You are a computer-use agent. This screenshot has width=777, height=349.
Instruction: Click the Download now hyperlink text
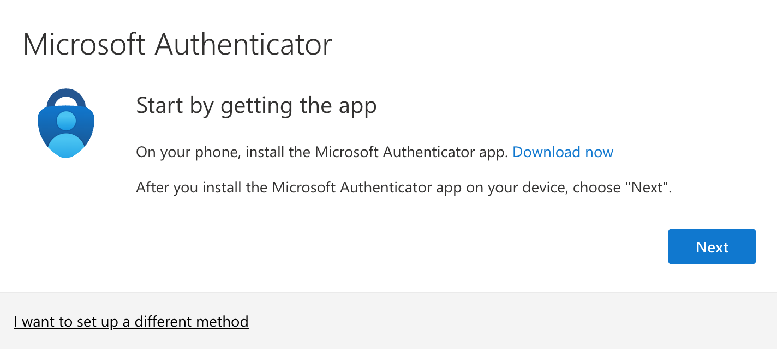[563, 152]
